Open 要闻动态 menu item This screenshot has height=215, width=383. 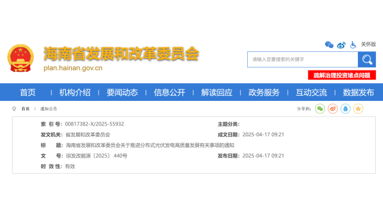pyautogui.click(x=122, y=93)
